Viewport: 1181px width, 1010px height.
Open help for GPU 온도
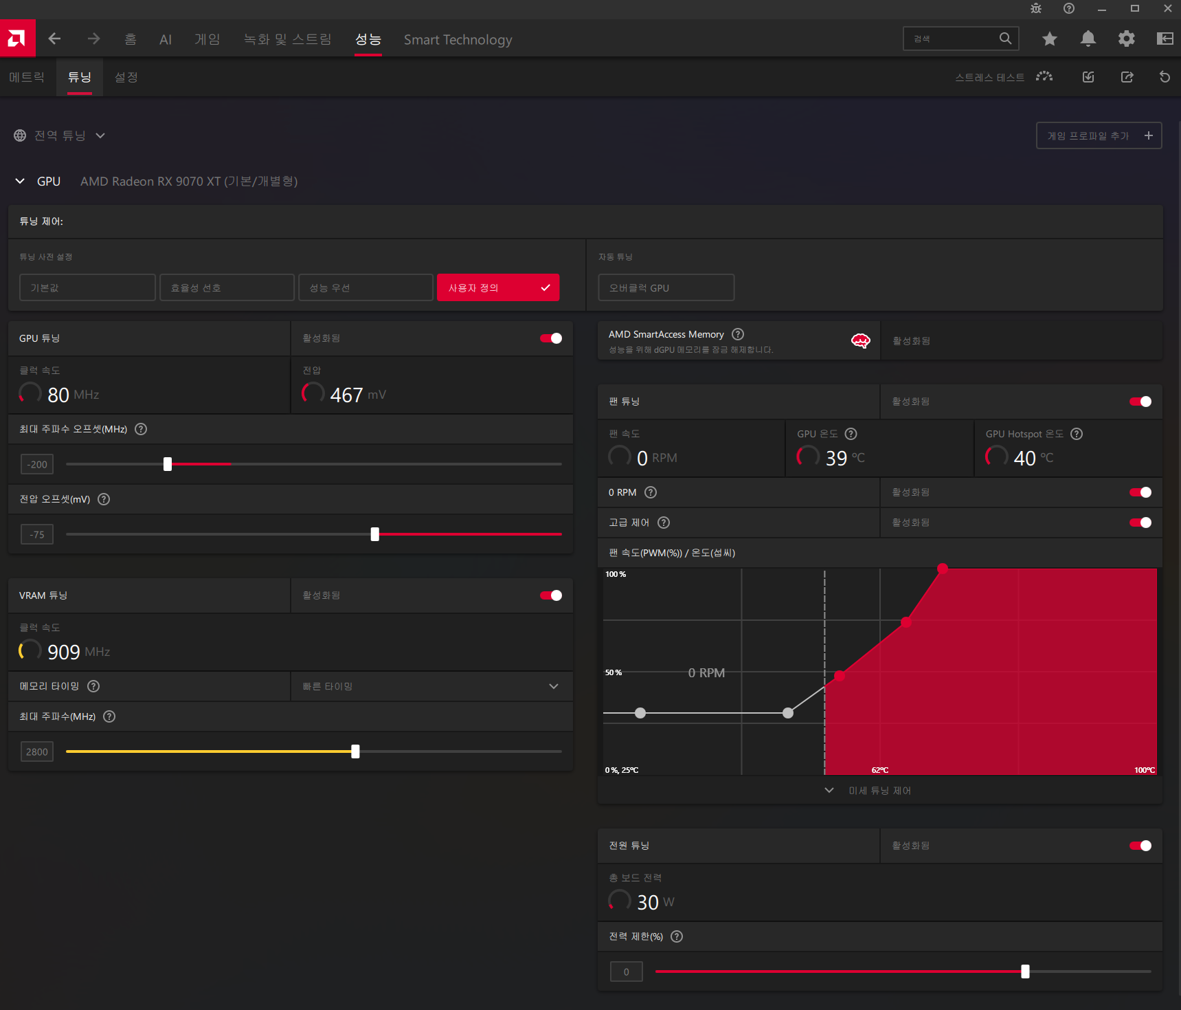851,434
